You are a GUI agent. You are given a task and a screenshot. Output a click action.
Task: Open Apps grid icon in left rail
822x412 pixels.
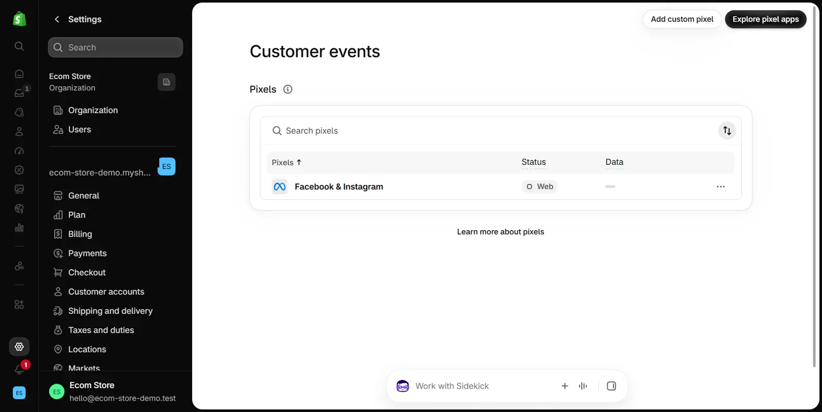[19, 305]
